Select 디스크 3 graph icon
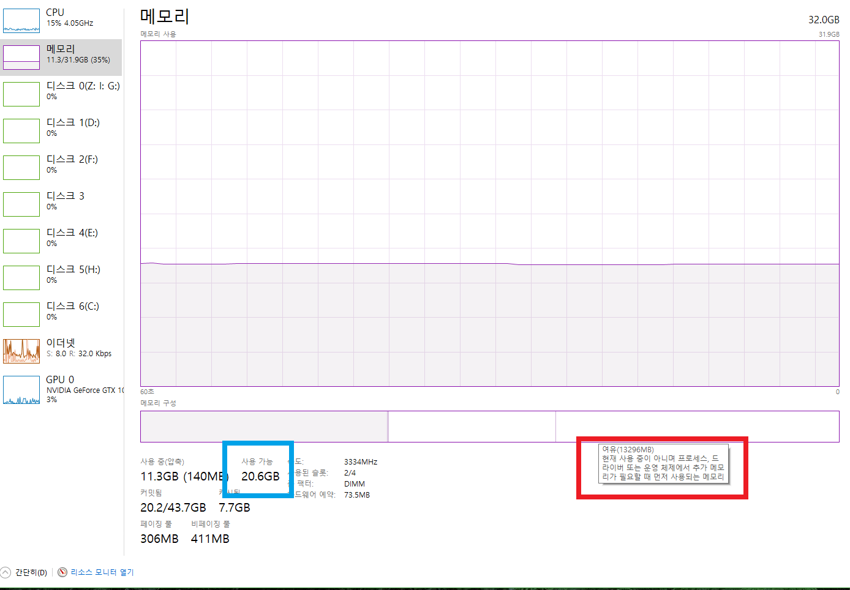This screenshot has height=590, width=850. 21,204
